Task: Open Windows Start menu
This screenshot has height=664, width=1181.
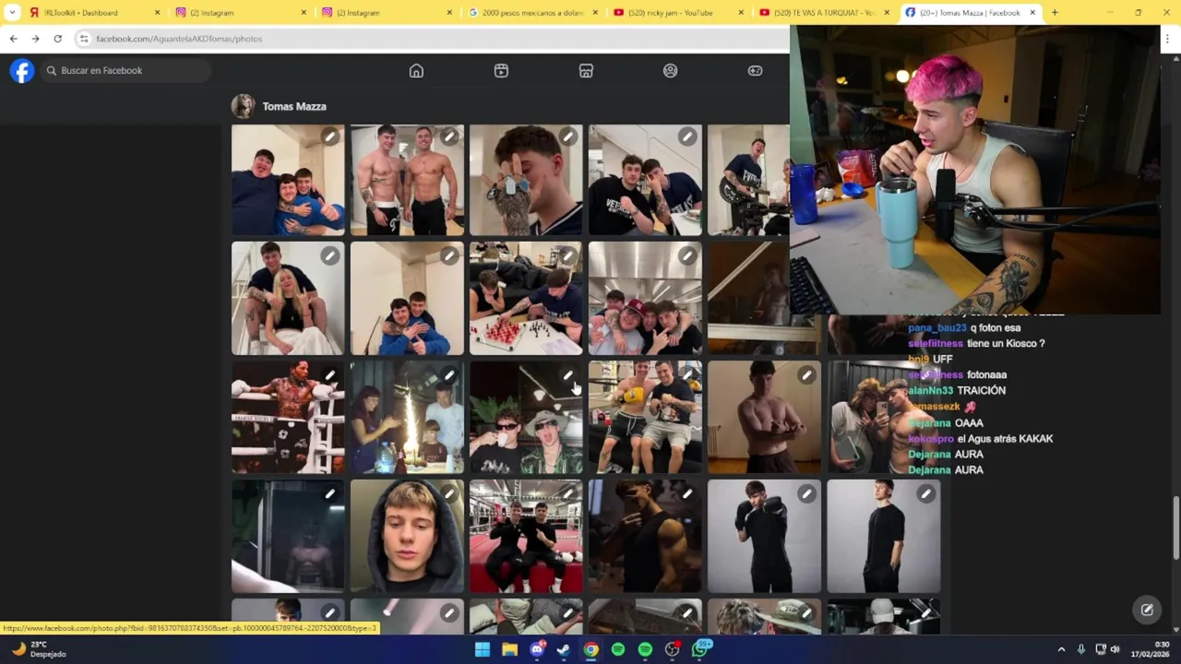Action: pyautogui.click(x=483, y=649)
